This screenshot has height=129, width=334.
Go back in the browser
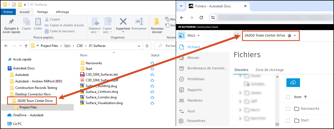(x=182, y=18)
